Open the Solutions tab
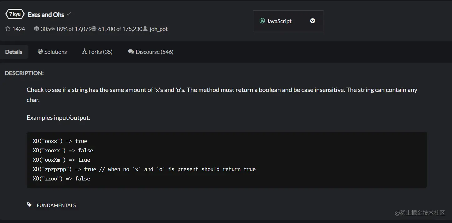Image resolution: width=452 pixels, height=223 pixels. [52, 52]
